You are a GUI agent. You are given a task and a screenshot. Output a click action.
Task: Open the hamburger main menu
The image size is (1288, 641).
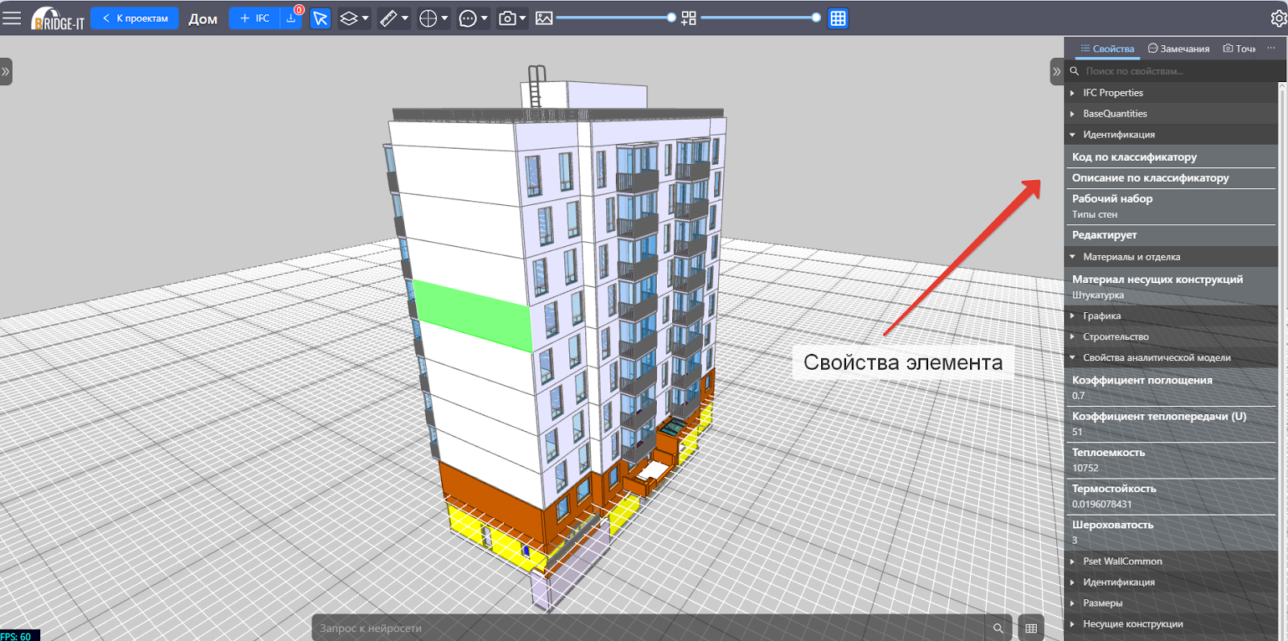[11, 18]
